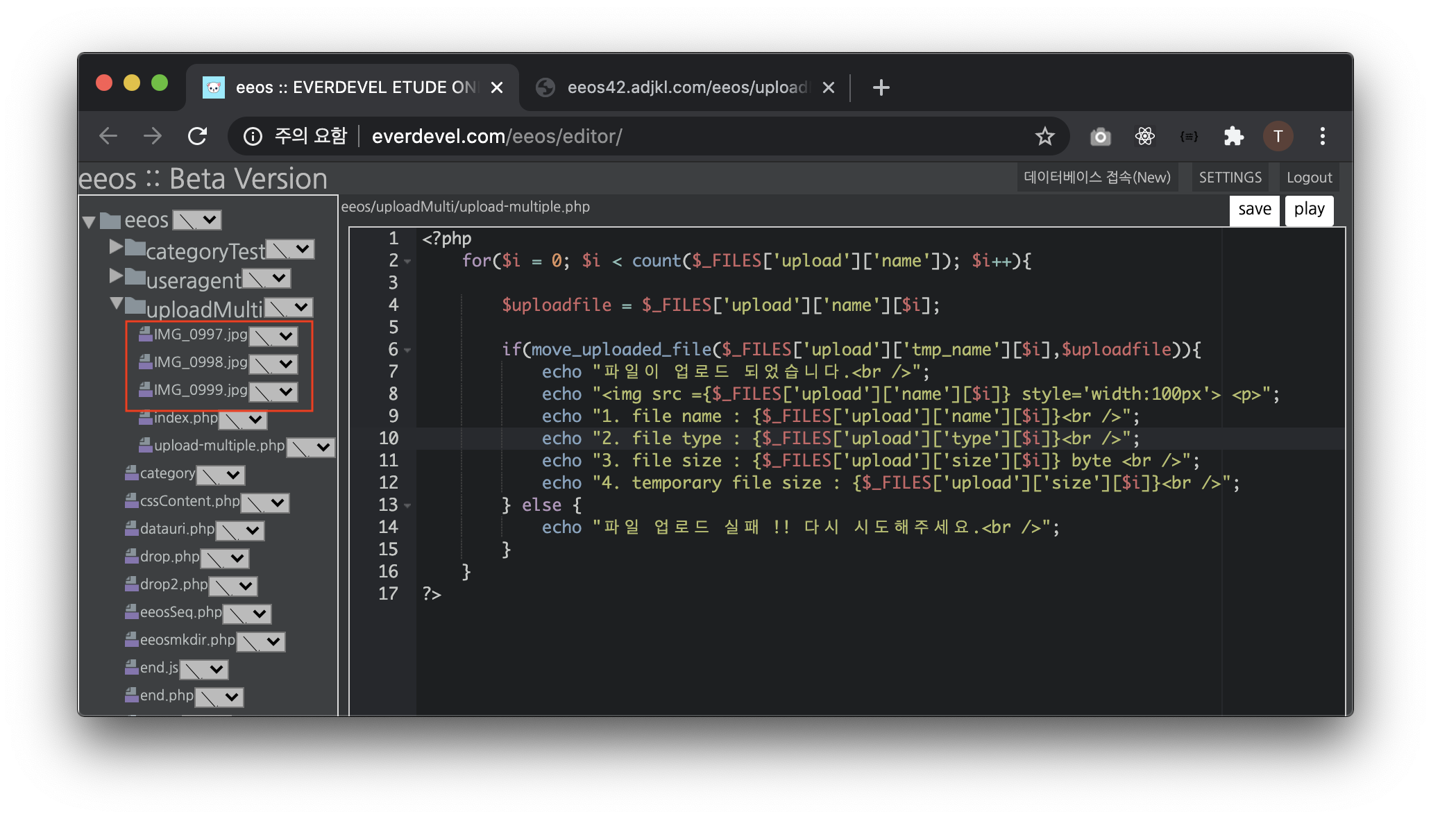Reload the current page
The image size is (1431, 819).
point(198,136)
